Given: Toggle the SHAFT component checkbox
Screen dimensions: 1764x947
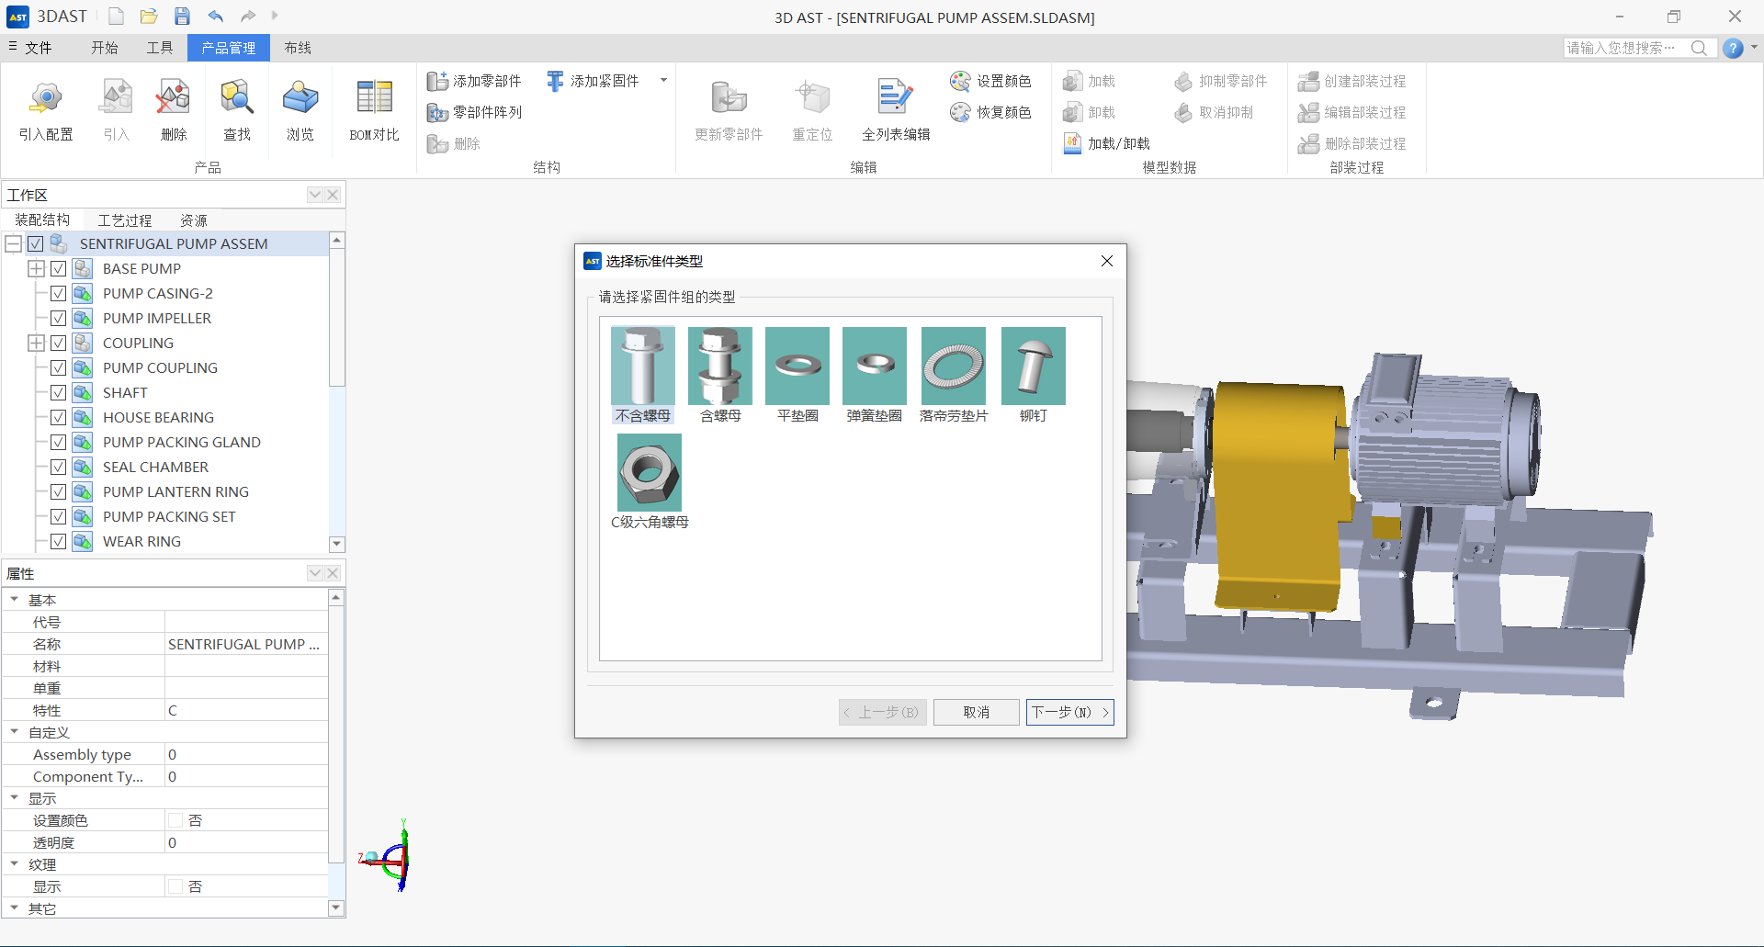Looking at the screenshot, I should 58,393.
